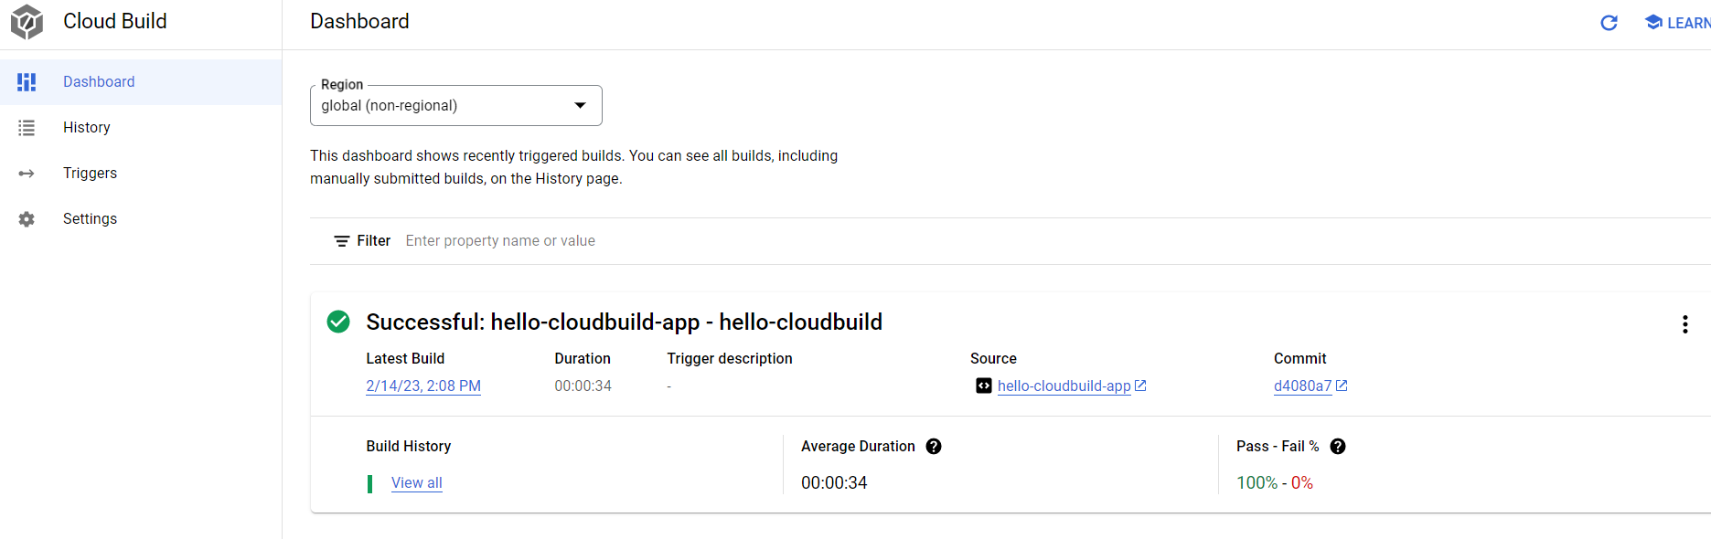Click View all build history link
This screenshot has height=539, width=1711.
click(x=416, y=482)
